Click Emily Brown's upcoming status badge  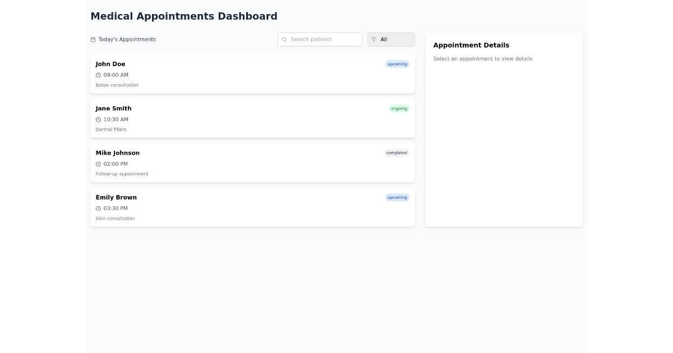click(x=397, y=197)
